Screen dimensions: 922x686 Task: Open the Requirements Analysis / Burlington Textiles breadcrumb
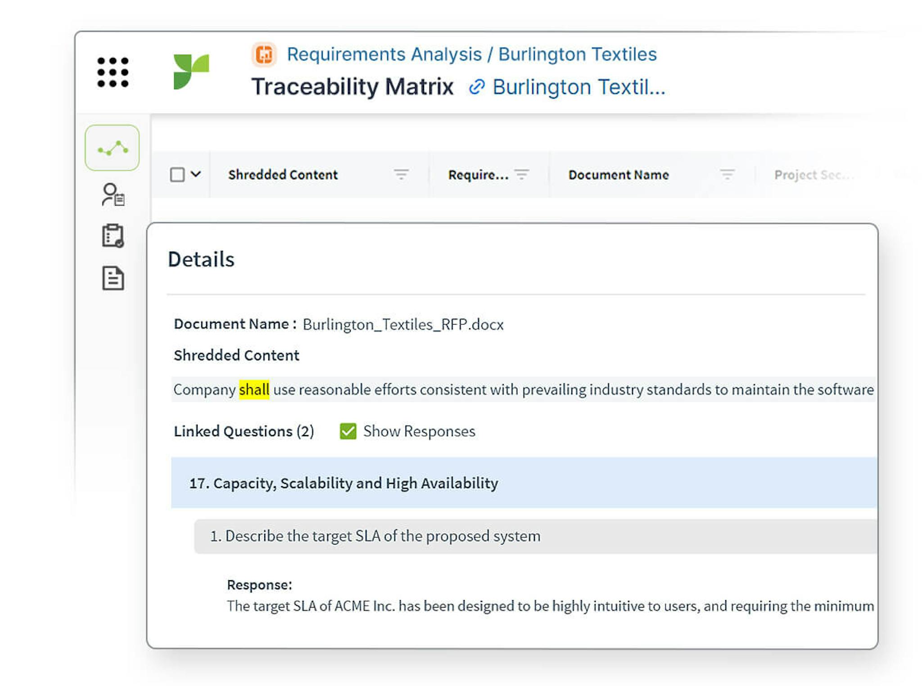click(472, 54)
